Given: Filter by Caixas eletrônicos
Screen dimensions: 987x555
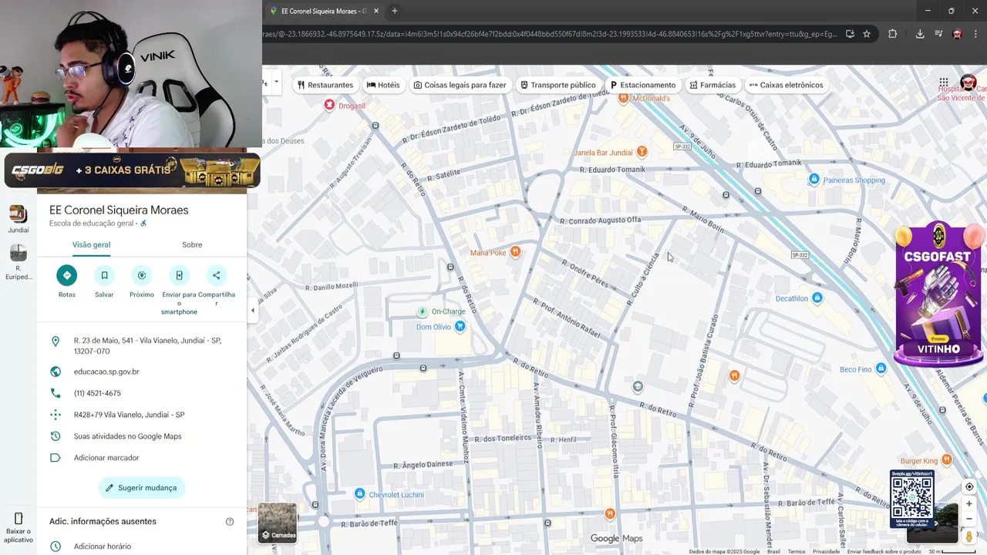Looking at the screenshot, I should [786, 85].
